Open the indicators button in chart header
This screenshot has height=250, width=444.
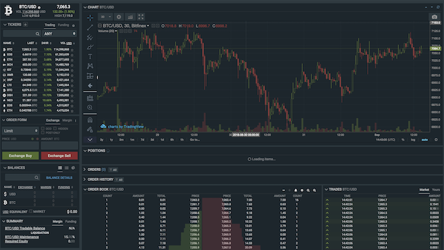pyautogui.click(x=131, y=17)
